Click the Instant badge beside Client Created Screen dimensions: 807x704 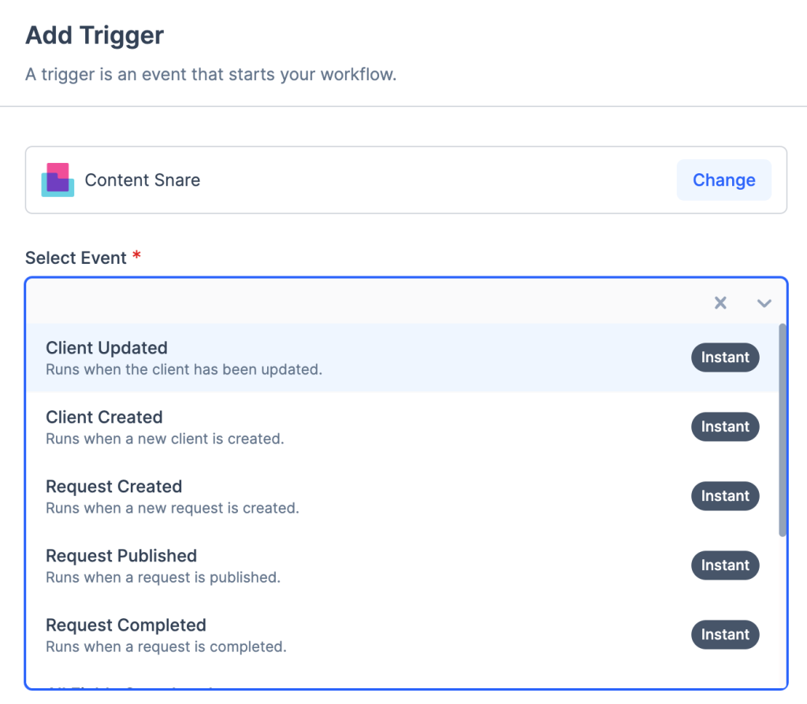click(x=725, y=427)
